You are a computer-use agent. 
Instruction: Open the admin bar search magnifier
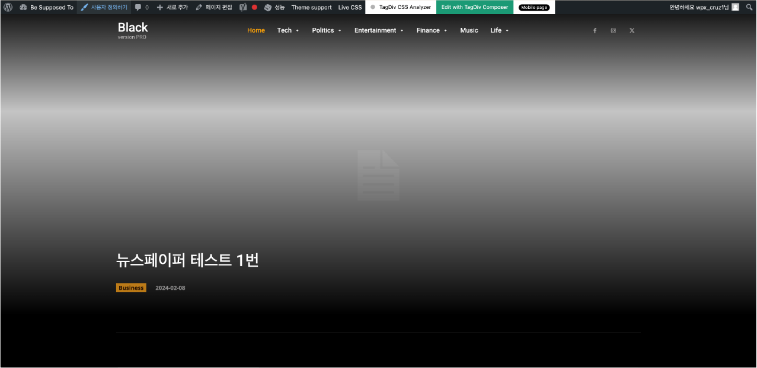(x=749, y=7)
